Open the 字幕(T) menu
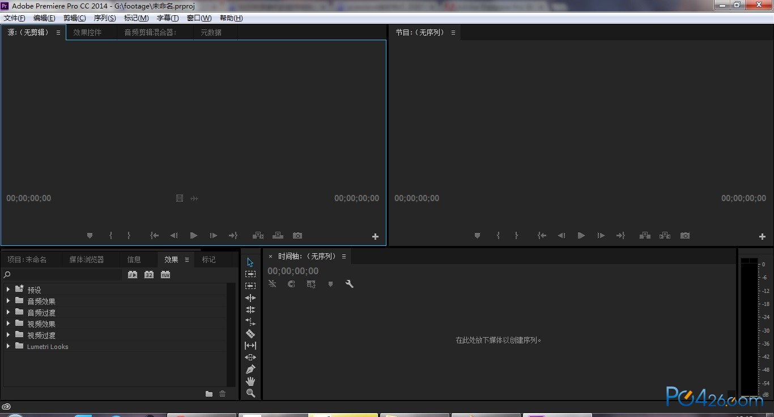This screenshot has width=774, height=417. (x=168, y=18)
